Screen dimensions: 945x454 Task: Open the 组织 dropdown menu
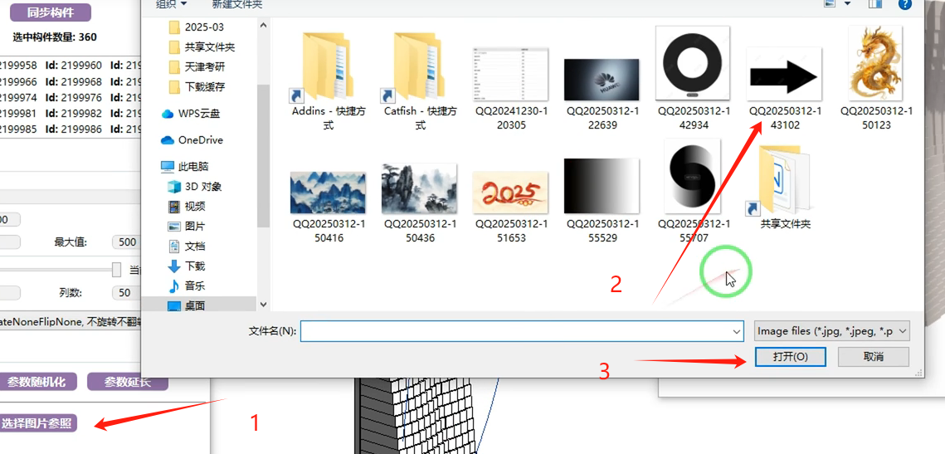click(171, 5)
